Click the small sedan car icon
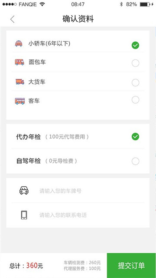 tap(19, 43)
